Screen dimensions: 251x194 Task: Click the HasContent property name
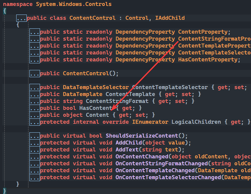click(x=96, y=108)
